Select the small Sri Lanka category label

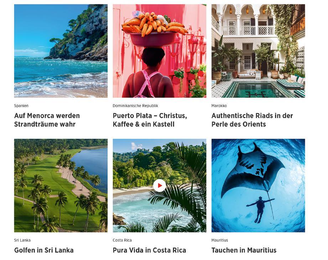(x=22, y=240)
